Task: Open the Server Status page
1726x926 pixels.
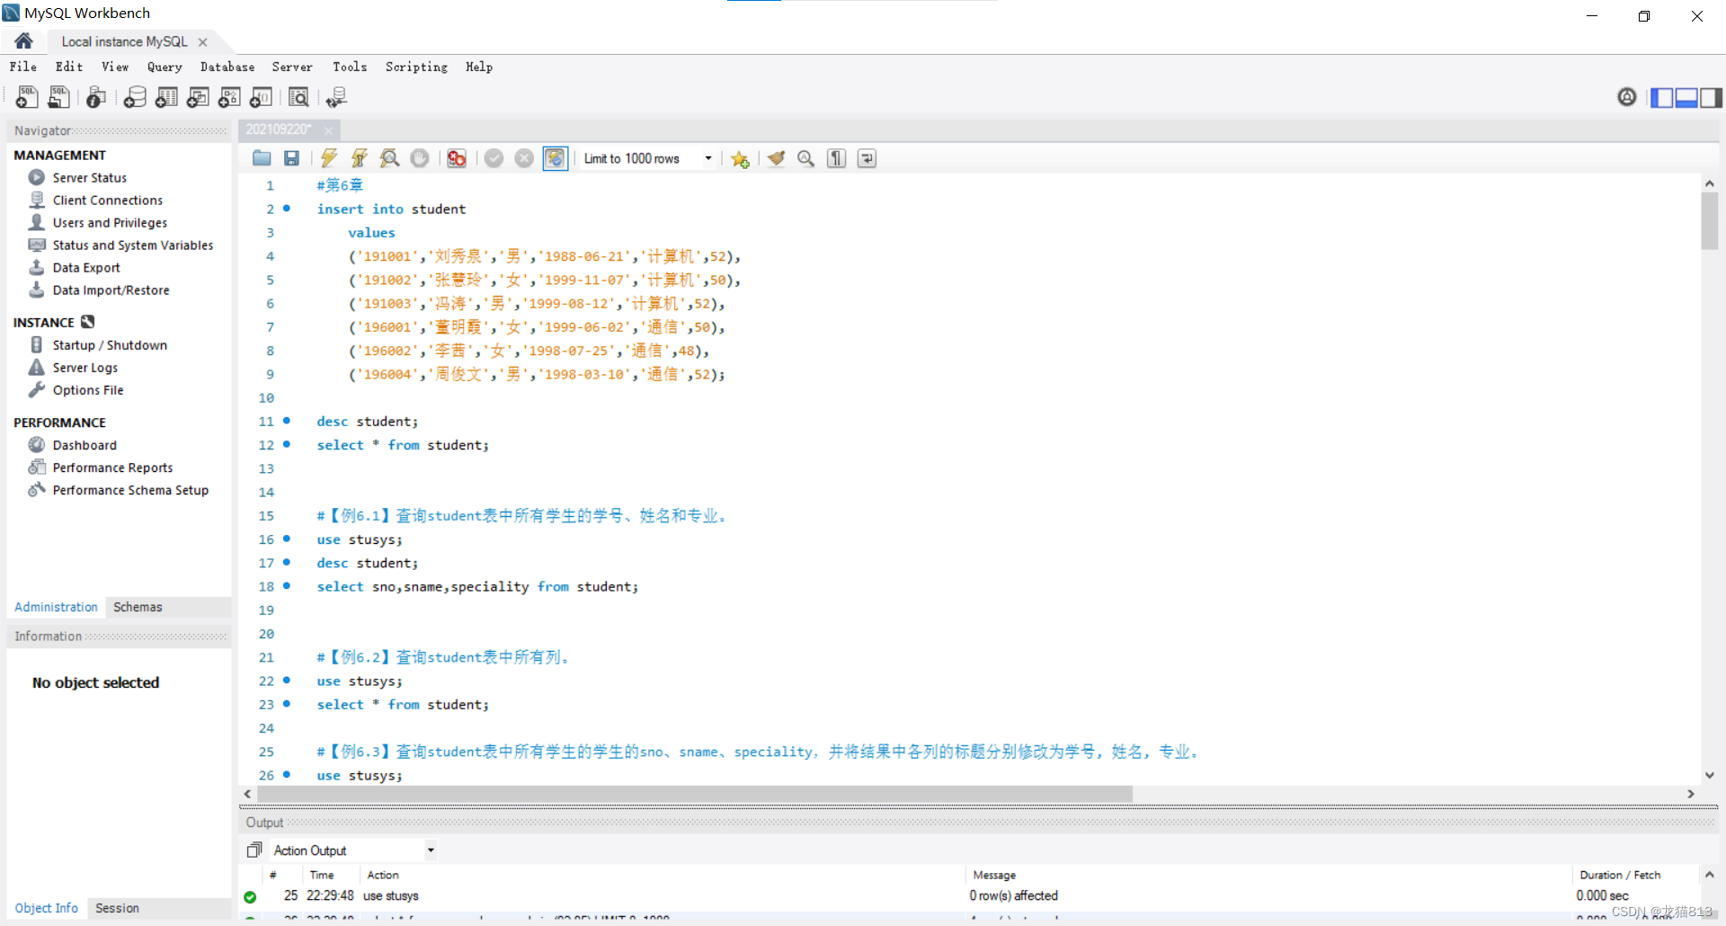Action: tap(87, 177)
